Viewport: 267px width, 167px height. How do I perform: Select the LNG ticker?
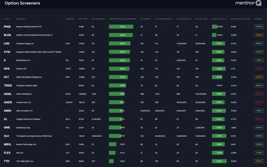pyautogui.click(x=7, y=43)
